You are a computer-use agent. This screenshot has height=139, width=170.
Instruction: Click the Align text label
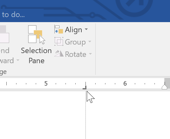(73, 30)
